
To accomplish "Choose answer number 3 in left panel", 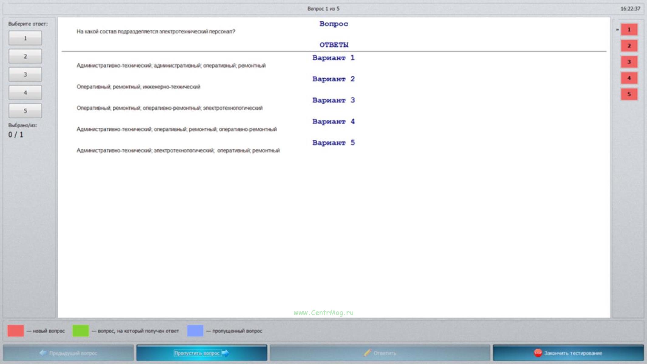I will pyautogui.click(x=25, y=75).
